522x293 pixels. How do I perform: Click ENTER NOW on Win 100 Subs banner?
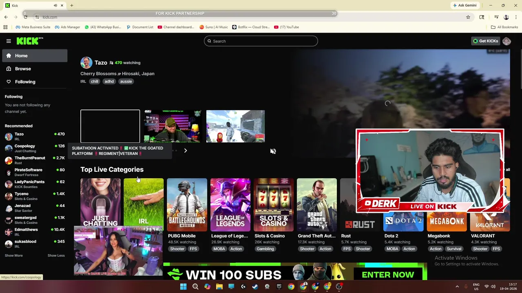[x=388, y=275]
